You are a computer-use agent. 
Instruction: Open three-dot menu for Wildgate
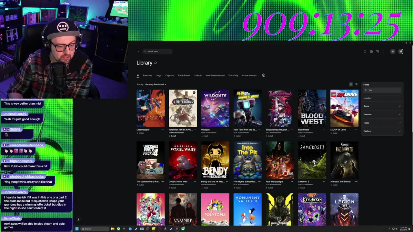pos(227,130)
